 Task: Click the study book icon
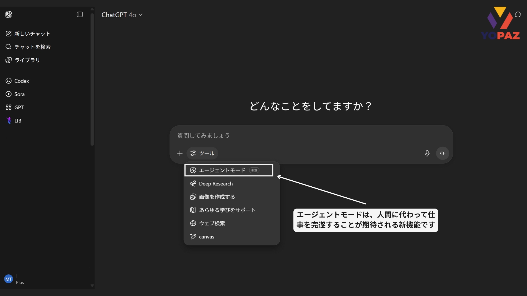193,210
